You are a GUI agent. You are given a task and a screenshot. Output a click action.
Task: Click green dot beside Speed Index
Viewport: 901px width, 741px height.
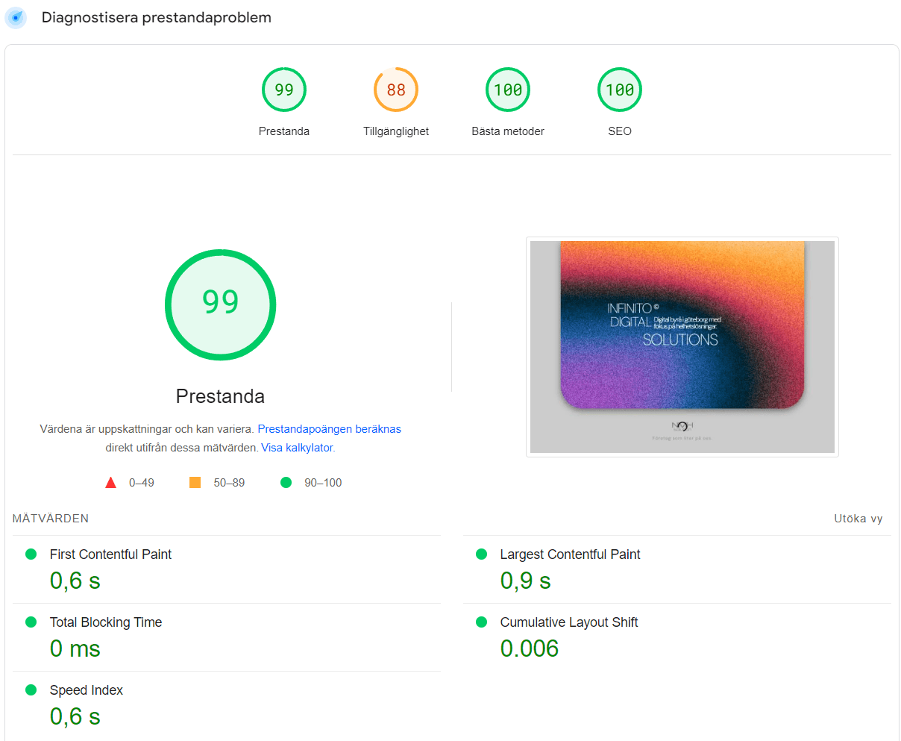pyautogui.click(x=31, y=690)
